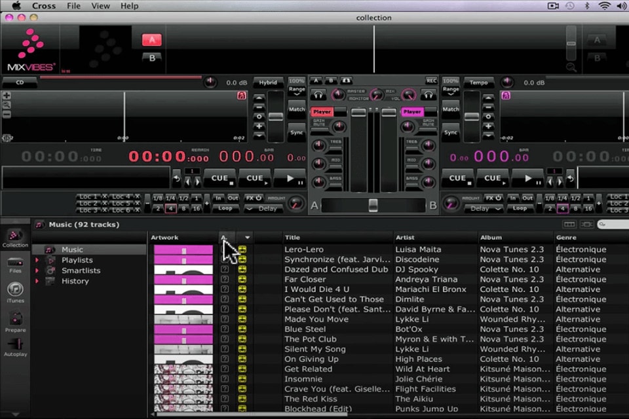Click play/pause on the left deck
This screenshot has width=629, height=419.
point(290,179)
